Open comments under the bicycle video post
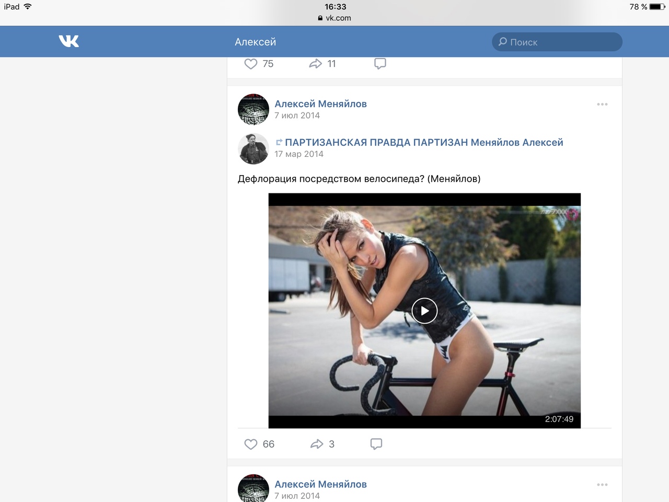669x502 pixels. point(376,444)
